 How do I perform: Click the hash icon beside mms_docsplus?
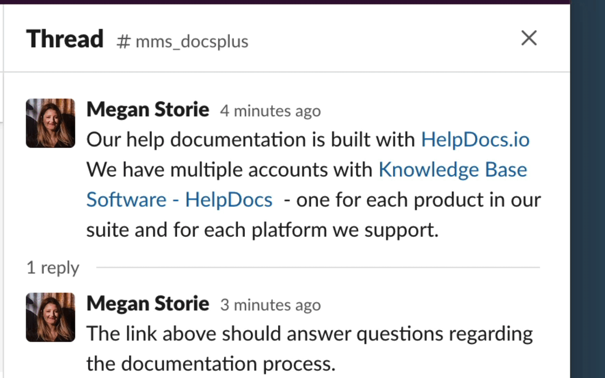click(x=123, y=42)
